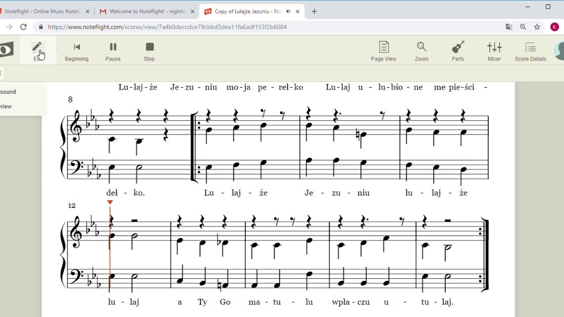Click the Noteflight logo icon
The height and width of the screenshot is (317, 564).
pos(7,50)
